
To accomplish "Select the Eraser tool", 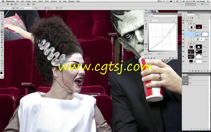I will [x=2, y=40].
